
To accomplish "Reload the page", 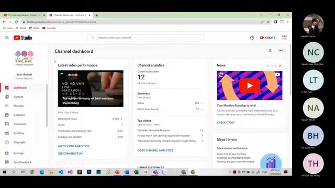I will 16,22.
